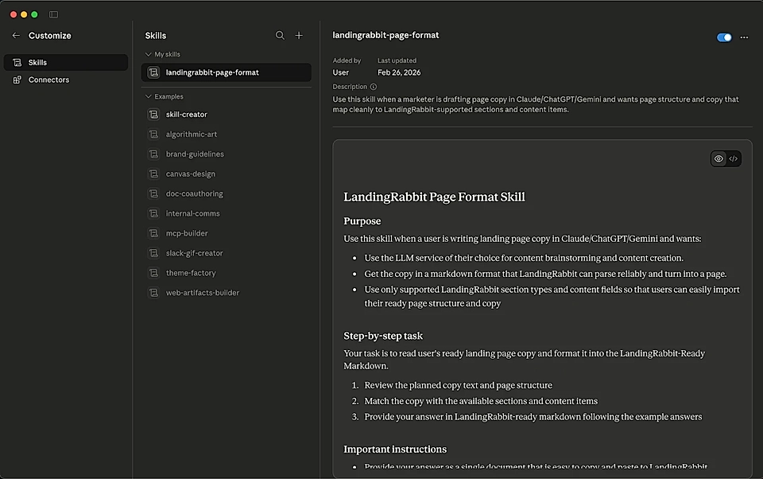Click the Connectors icon in sidebar
This screenshot has height=479, width=763.
pos(17,80)
